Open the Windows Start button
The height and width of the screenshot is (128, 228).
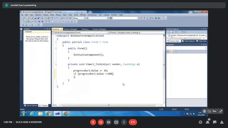23,114
